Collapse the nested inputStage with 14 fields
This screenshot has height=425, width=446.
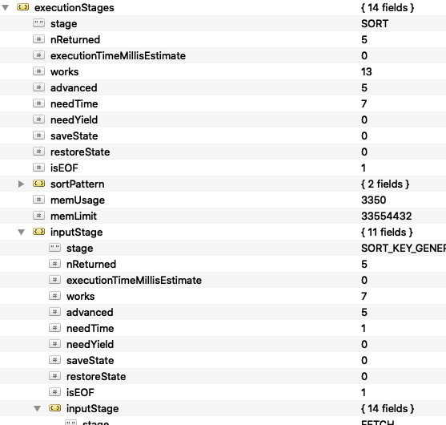click(38, 409)
